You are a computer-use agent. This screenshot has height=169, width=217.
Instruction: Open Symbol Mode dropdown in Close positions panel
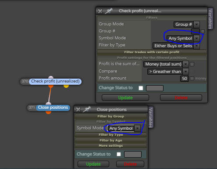pos(124,128)
